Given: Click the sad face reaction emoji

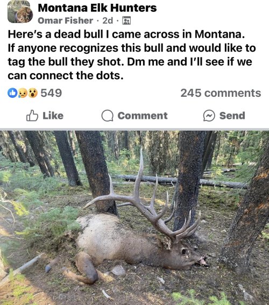Looking at the screenshot, I should coord(23,93).
